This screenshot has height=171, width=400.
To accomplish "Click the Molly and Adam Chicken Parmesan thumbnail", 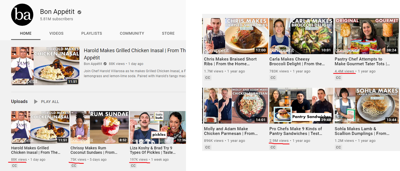I will pyautogui.click(x=235, y=105).
